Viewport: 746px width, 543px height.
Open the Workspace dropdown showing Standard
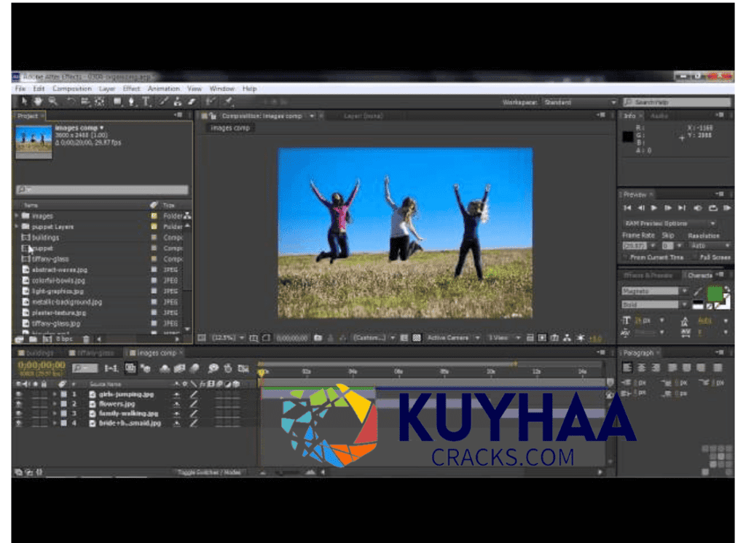(579, 102)
